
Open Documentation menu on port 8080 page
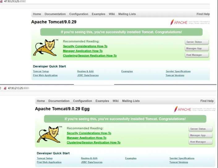point(55,14)
